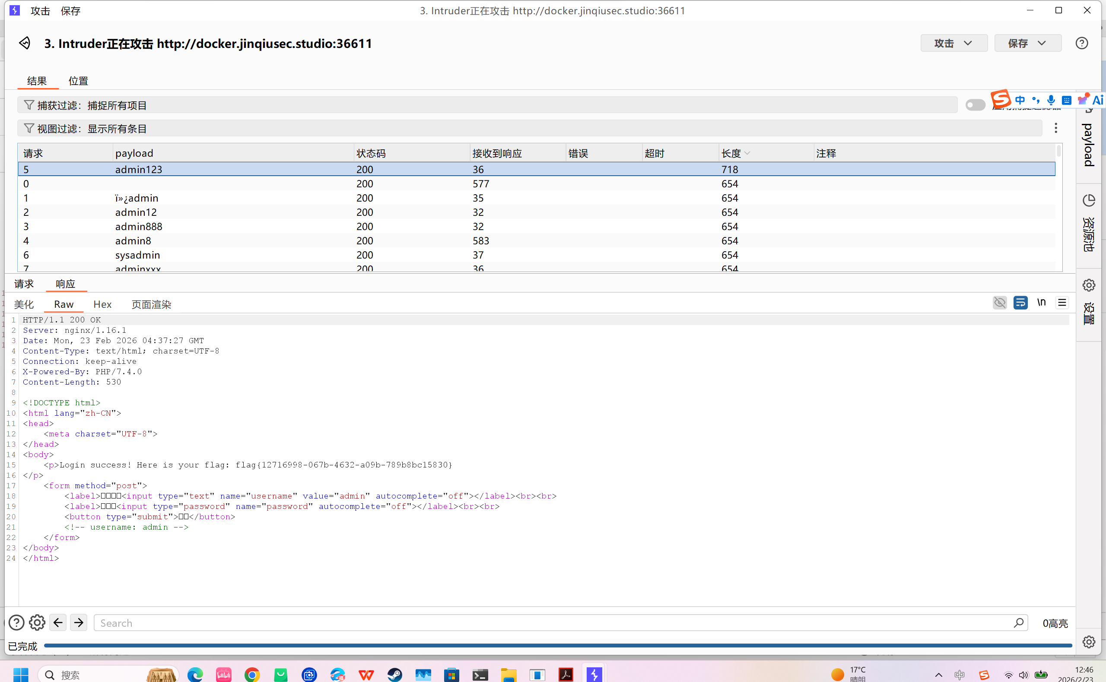Click inside the Search input field
Image resolution: width=1106 pixels, height=682 pixels.
(542, 622)
